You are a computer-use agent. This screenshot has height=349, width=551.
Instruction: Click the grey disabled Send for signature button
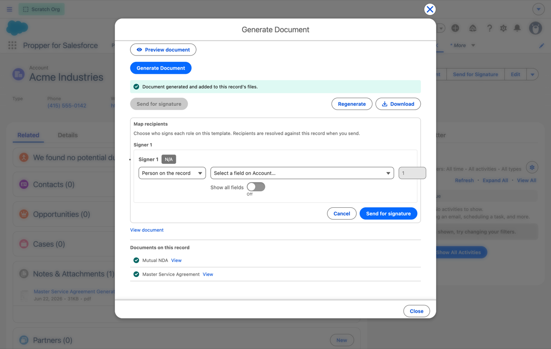pos(159,104)
